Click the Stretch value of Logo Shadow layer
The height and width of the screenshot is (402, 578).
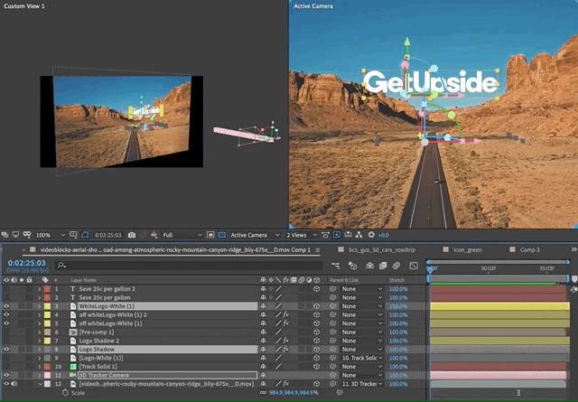coord(398,349)
